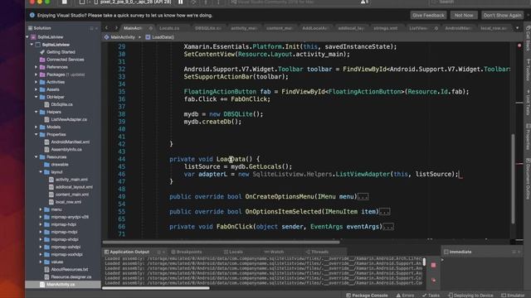This screenshot has width=531, height=298.
Task: Expand the mipmap-hdpi folder
Action: click(x=41, y=224)
